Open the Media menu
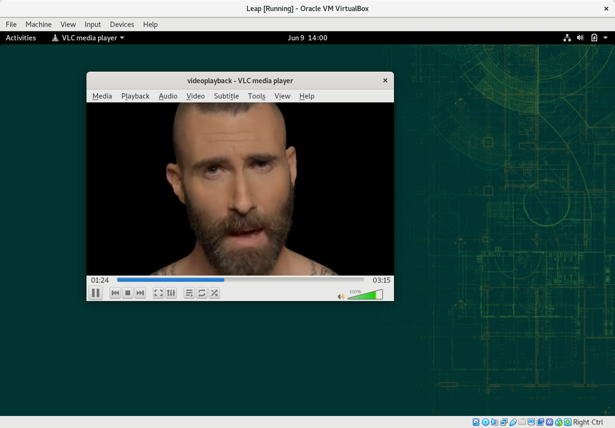The image size is (615, 428). pos(102,96)
